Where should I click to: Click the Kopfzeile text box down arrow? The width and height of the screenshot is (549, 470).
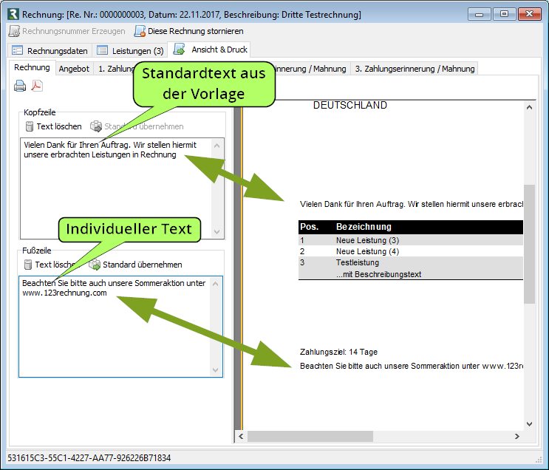click(x=216, y=231)
